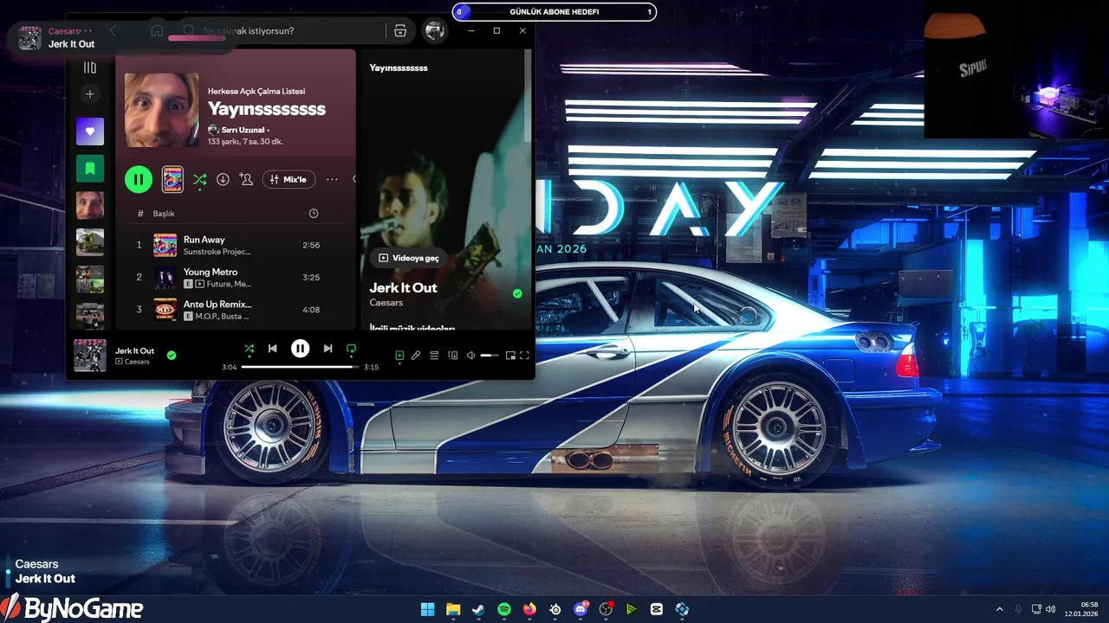
Task: Toggle Now Playing view icon
Action: coord(399,356)
